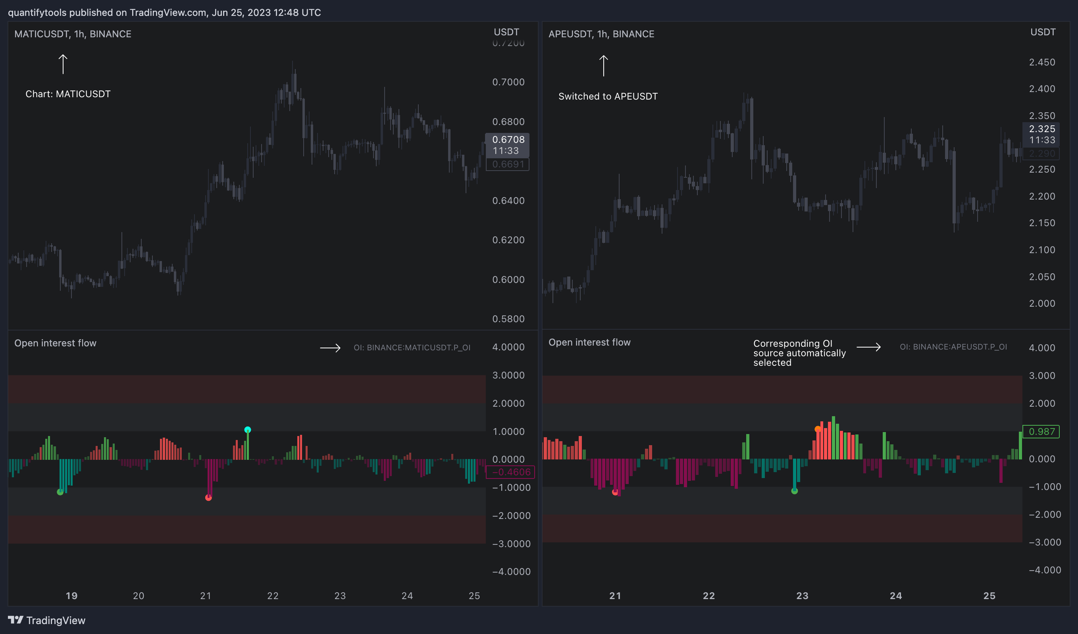
Task: Click the 2.100 price level on APE axis
Action: tap(1041, 249)
